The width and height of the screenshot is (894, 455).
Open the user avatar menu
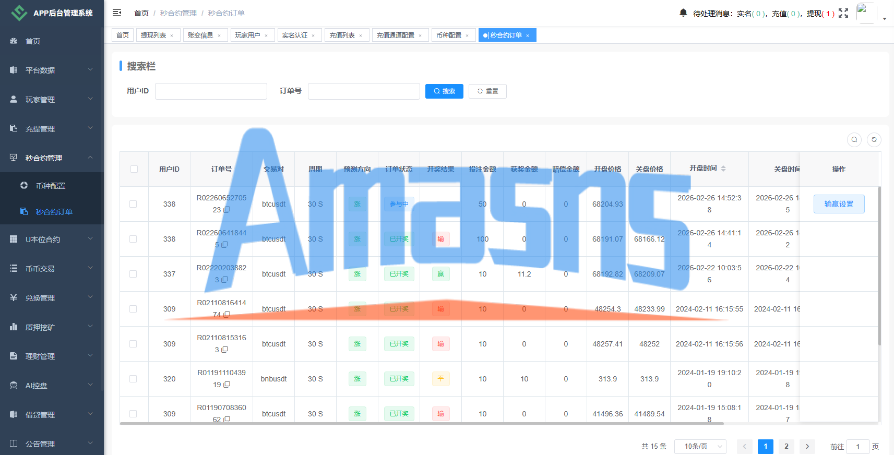point(866,13)
